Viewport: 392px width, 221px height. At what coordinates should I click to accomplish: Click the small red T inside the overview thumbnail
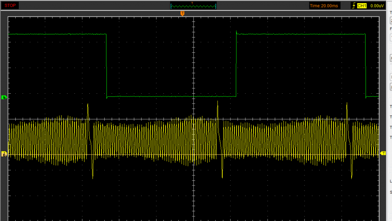point(192,3)
